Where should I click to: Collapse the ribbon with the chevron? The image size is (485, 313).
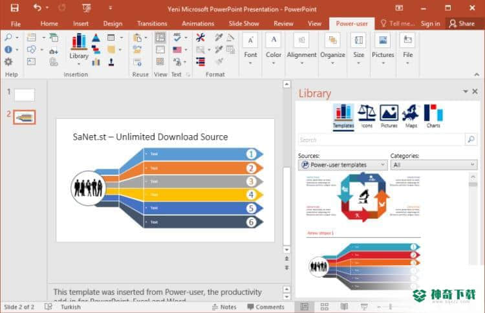pos(477,74)
